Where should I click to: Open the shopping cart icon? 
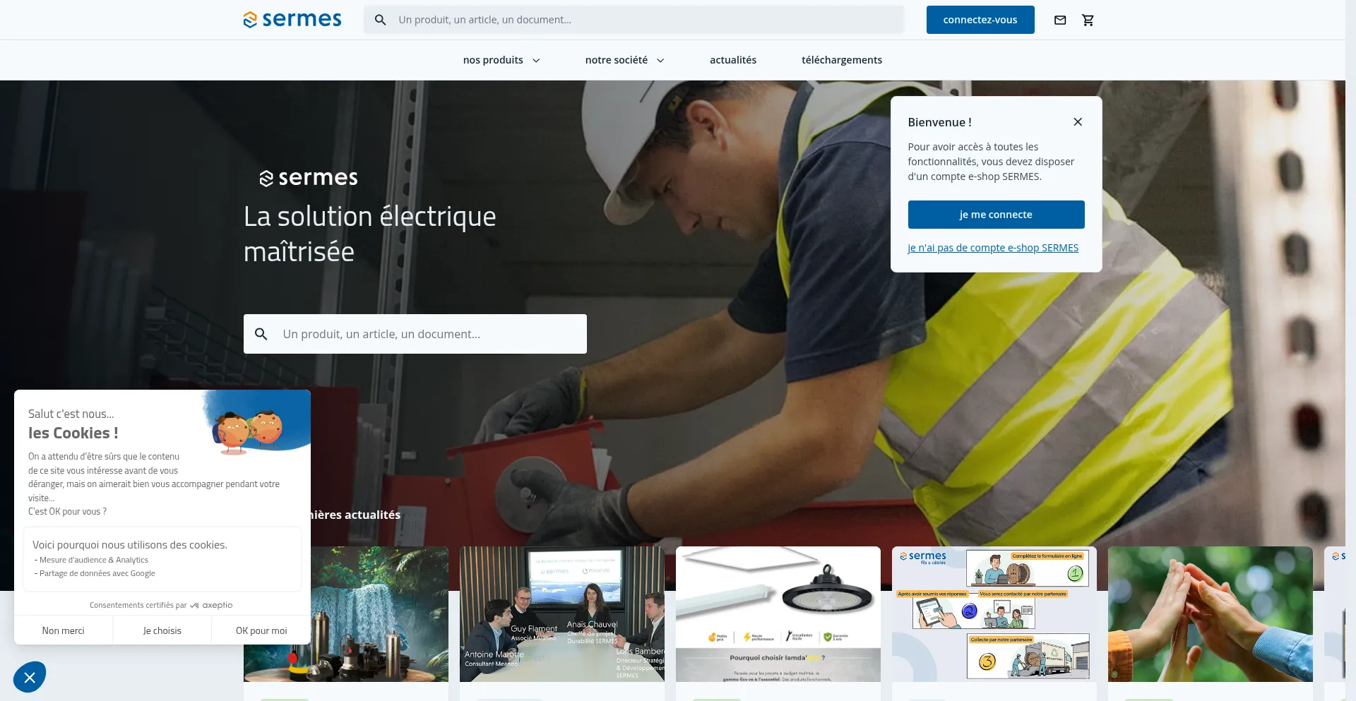click(x=1088, y=20)
